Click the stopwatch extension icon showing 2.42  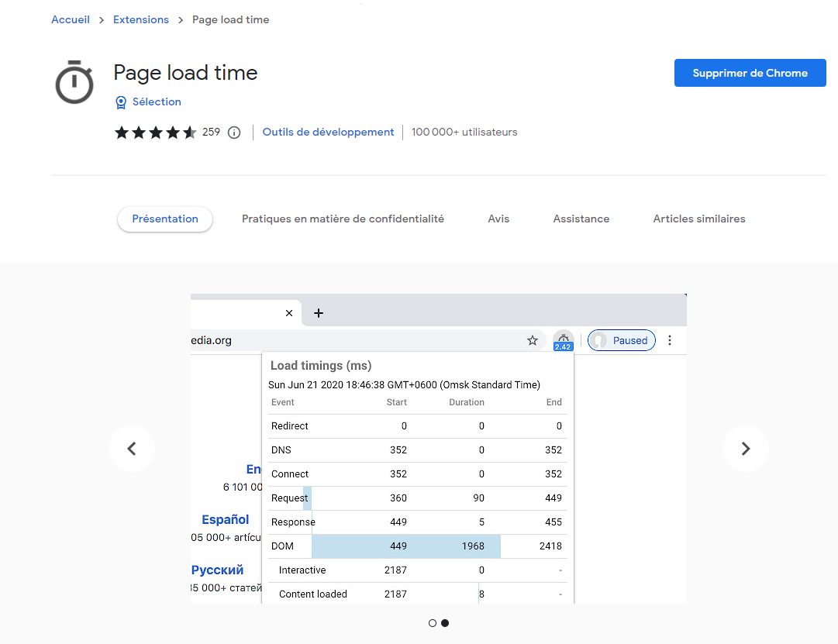click(x=564, y=340)
